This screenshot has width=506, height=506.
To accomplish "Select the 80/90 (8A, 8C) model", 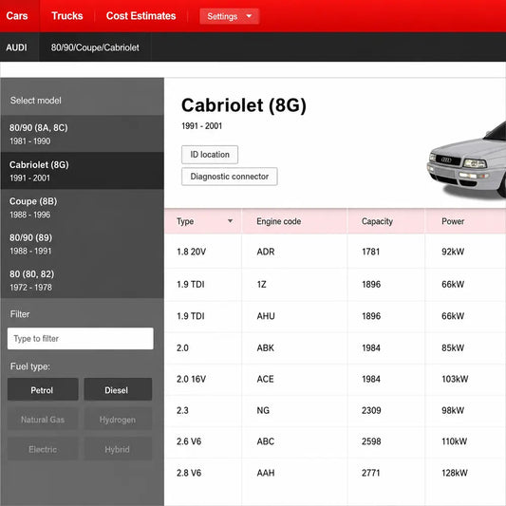I will (82, 134).
